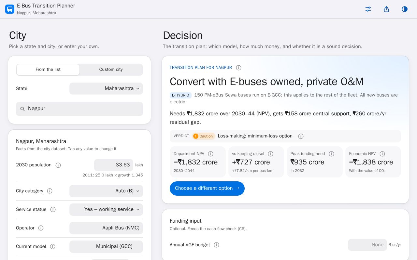
Task: Click the Caution verdict badge
Action: pyautogui.click(x=203, y=136)
